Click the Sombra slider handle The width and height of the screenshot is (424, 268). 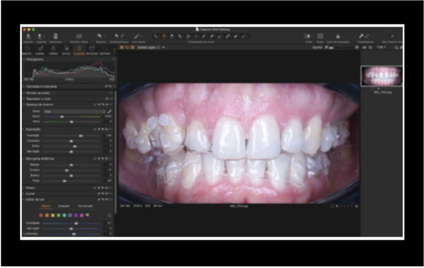point(67,170)
